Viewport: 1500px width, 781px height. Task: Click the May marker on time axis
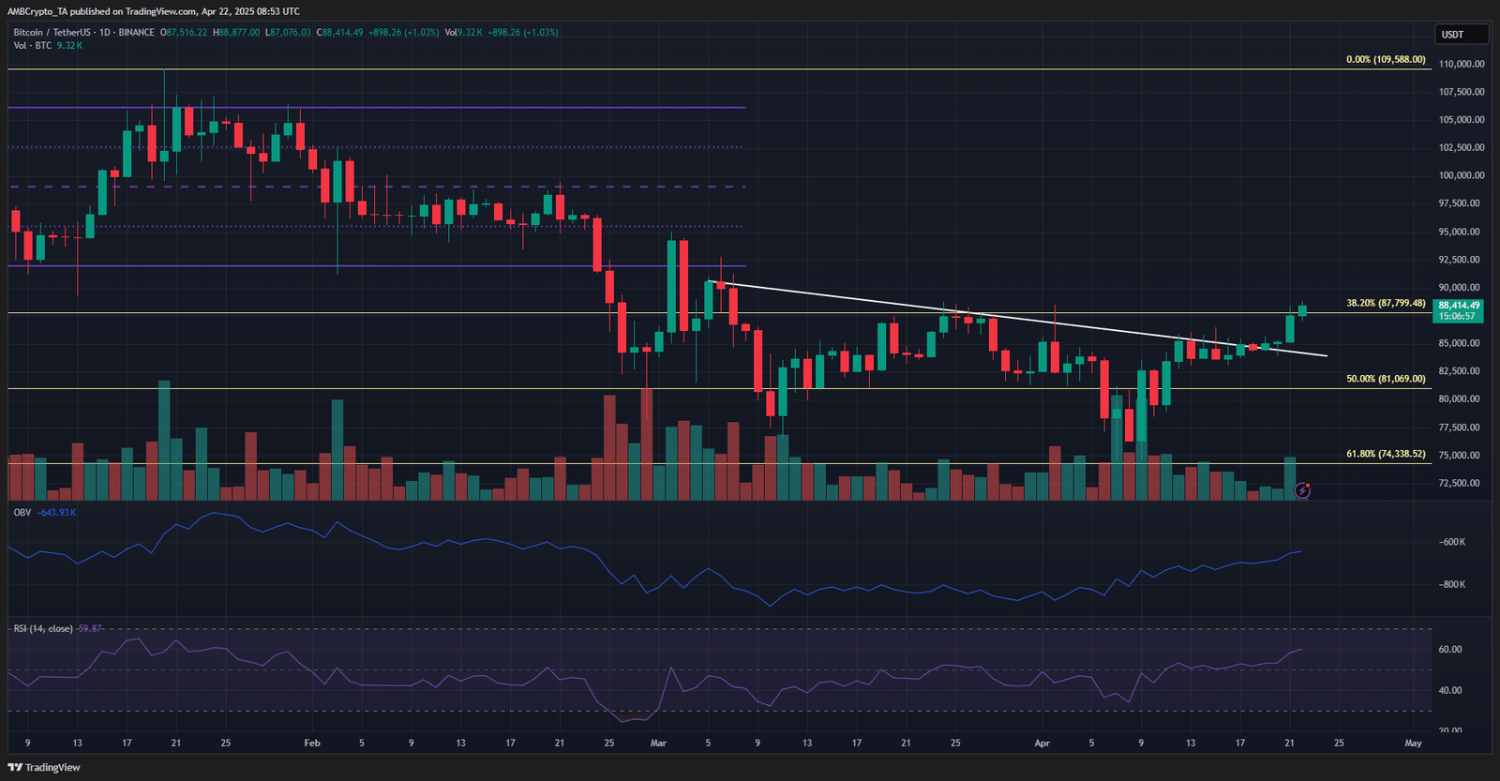pyautogui.click(x=1413, y=743)
